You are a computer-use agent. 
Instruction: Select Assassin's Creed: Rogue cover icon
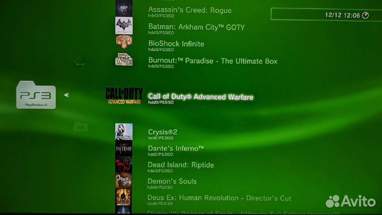[x=124, y=8]
